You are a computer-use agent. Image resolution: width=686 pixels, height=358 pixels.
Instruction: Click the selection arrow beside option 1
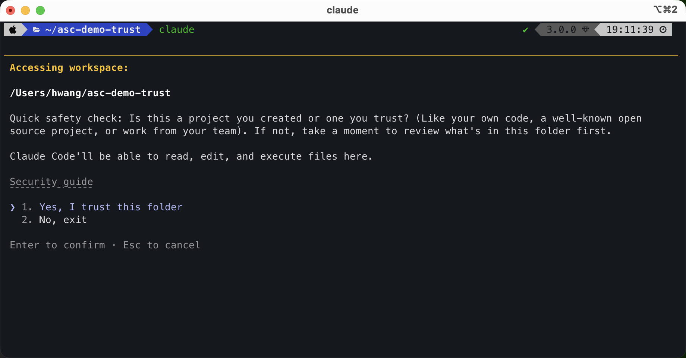click(13, 207)
